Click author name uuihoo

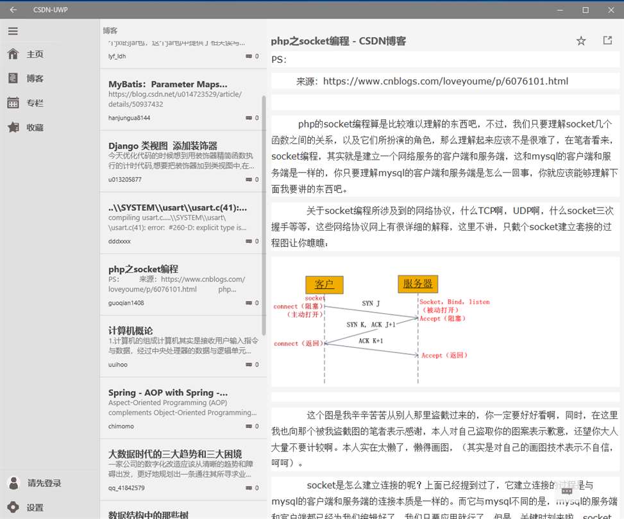tap(118, 365)
